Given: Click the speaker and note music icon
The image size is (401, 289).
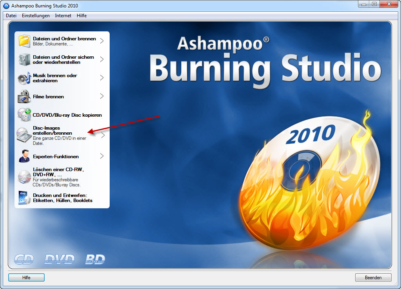Looking at the screenshot, I should click(x=24, y=78).
